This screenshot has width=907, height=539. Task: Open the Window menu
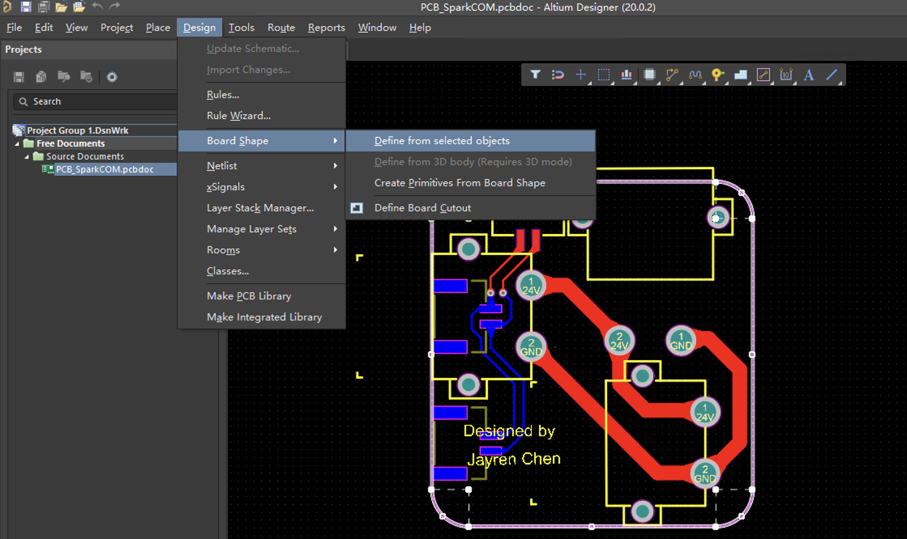(377, 28)
